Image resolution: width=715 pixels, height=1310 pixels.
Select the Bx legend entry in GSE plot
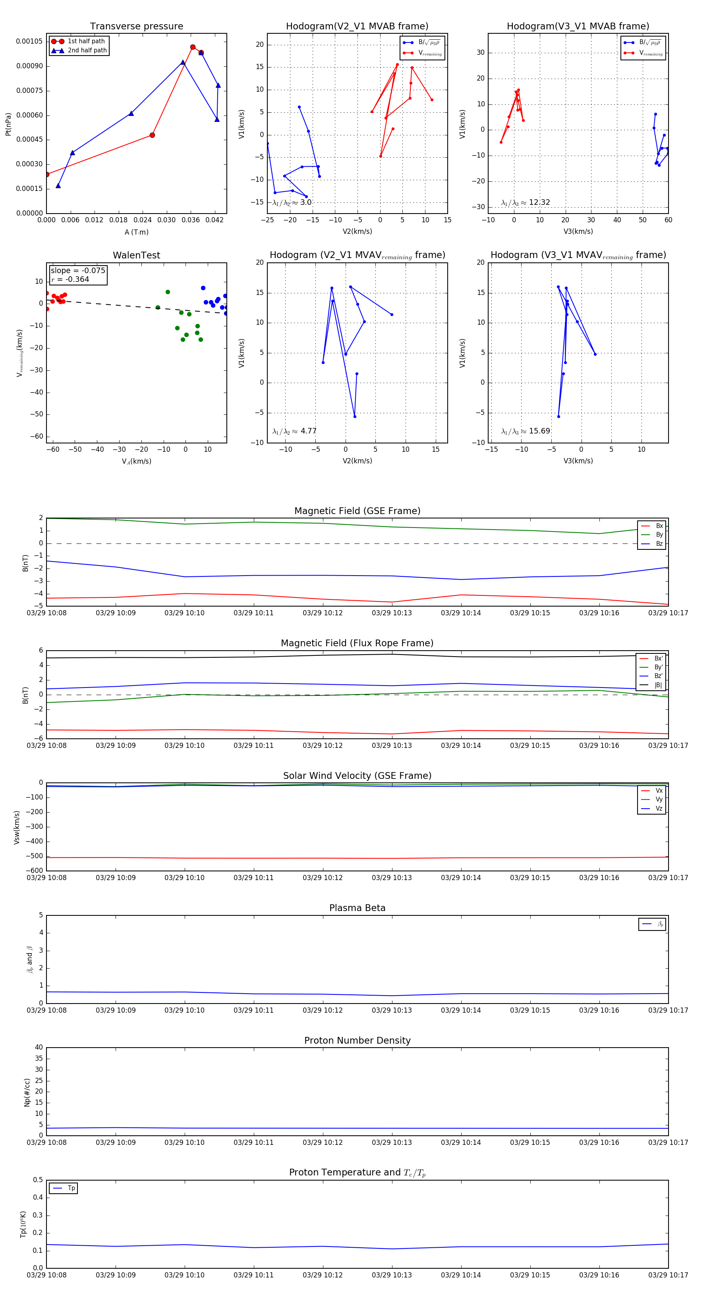click(x=652, y=526)
